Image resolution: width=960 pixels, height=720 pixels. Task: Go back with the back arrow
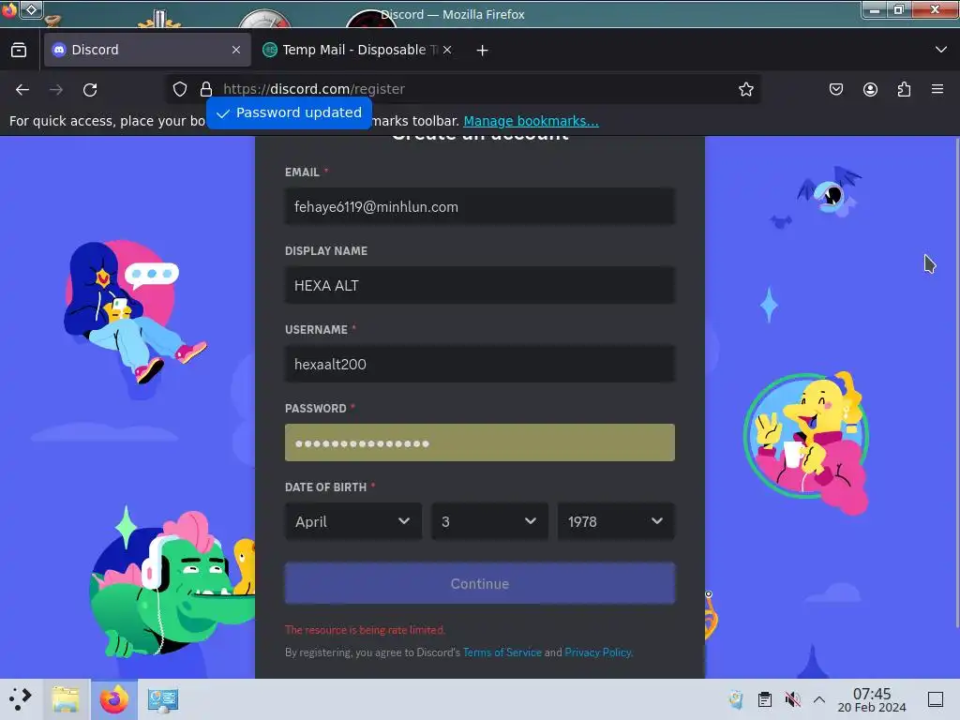22,90
